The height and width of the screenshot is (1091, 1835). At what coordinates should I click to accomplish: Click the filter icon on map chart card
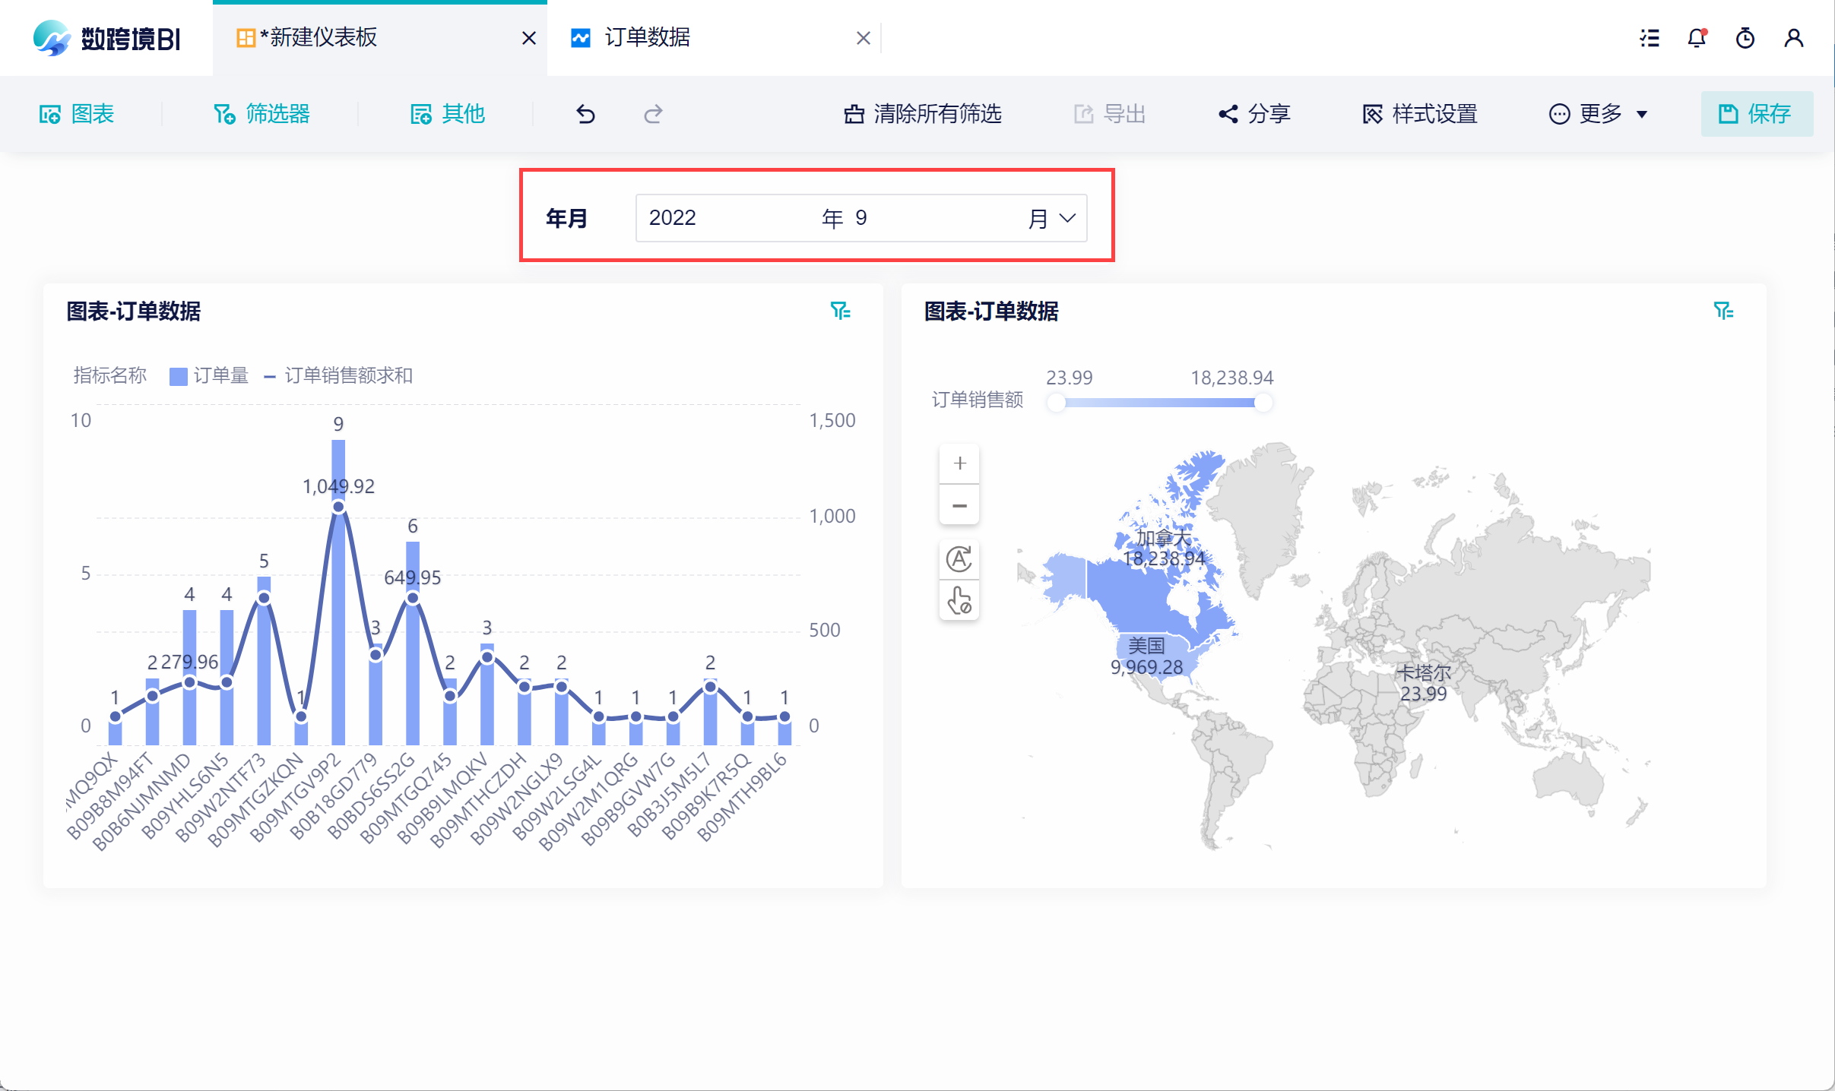1723,311
